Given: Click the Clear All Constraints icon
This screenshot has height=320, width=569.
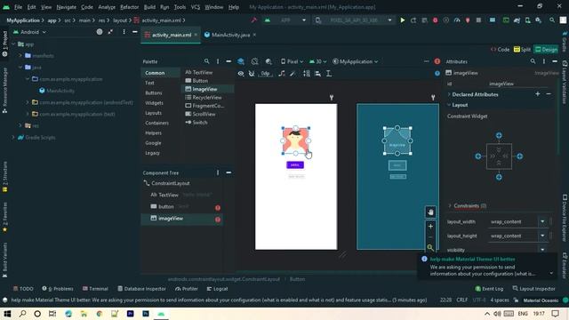Looking at the screenshot, I should (282, 74).
